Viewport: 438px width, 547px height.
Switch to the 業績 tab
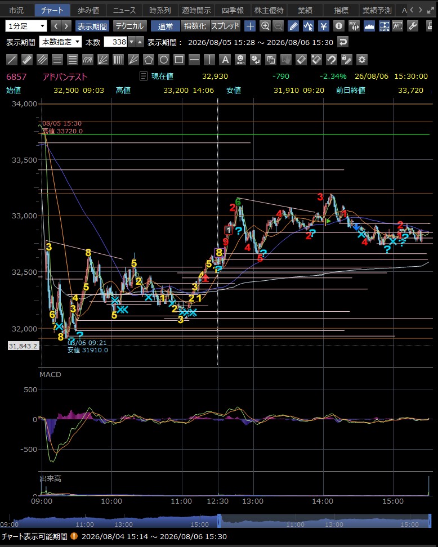tap(305, 10)
